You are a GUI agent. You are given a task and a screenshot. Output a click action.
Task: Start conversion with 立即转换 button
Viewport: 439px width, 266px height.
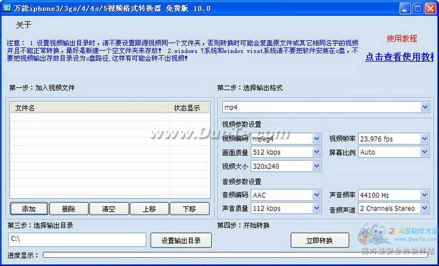(x=320, y=240)
